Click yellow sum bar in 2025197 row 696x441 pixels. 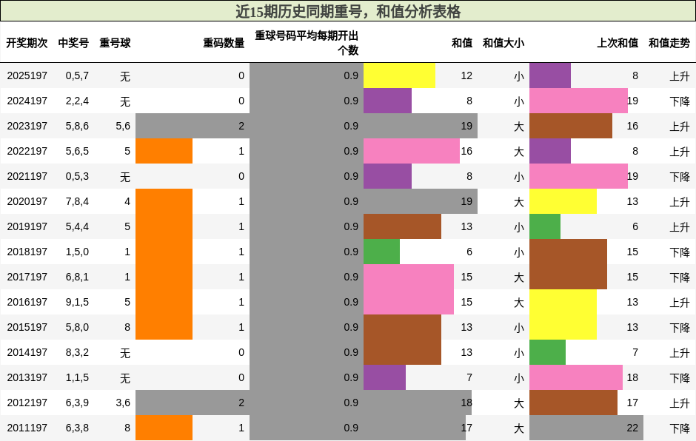[399, 75]
